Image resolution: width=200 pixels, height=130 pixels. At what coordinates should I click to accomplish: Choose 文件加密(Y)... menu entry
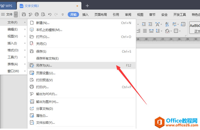(82, 123)
